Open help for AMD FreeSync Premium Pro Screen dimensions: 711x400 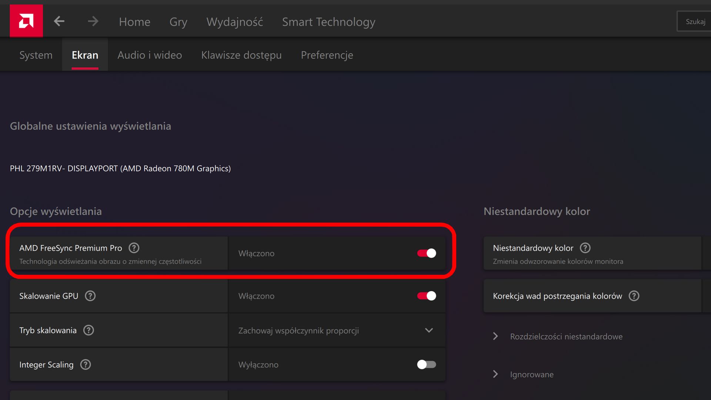point(134,248)
